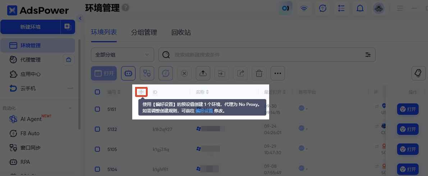
Task: Click 打开 button for row 5132
Action: point(408,129)
